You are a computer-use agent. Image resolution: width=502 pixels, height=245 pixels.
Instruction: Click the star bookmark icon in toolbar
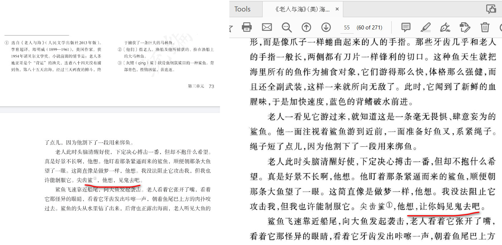[231, 27]
